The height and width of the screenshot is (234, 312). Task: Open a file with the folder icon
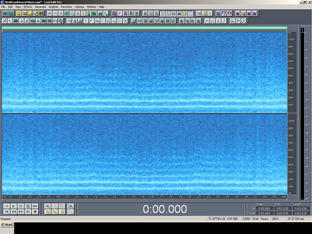(24, 13)
